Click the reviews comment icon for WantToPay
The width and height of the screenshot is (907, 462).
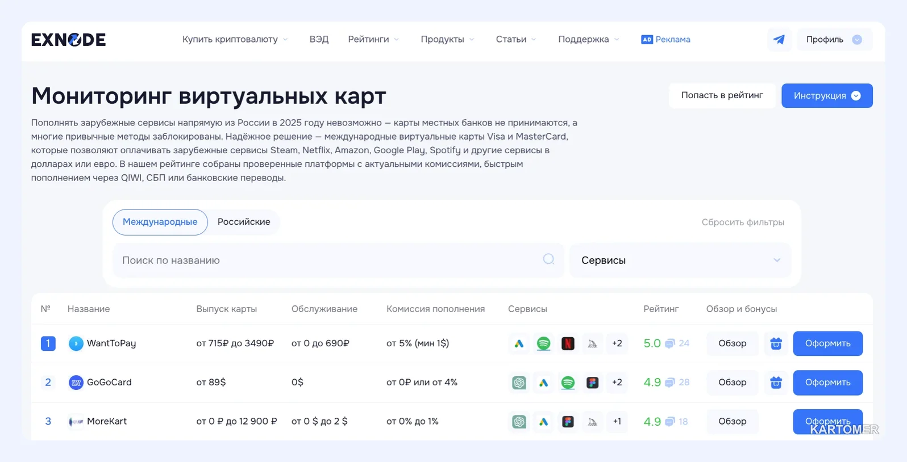point(670,343)
